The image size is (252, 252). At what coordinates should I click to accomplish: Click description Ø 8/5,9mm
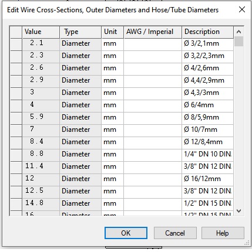(x=208, y=118)
